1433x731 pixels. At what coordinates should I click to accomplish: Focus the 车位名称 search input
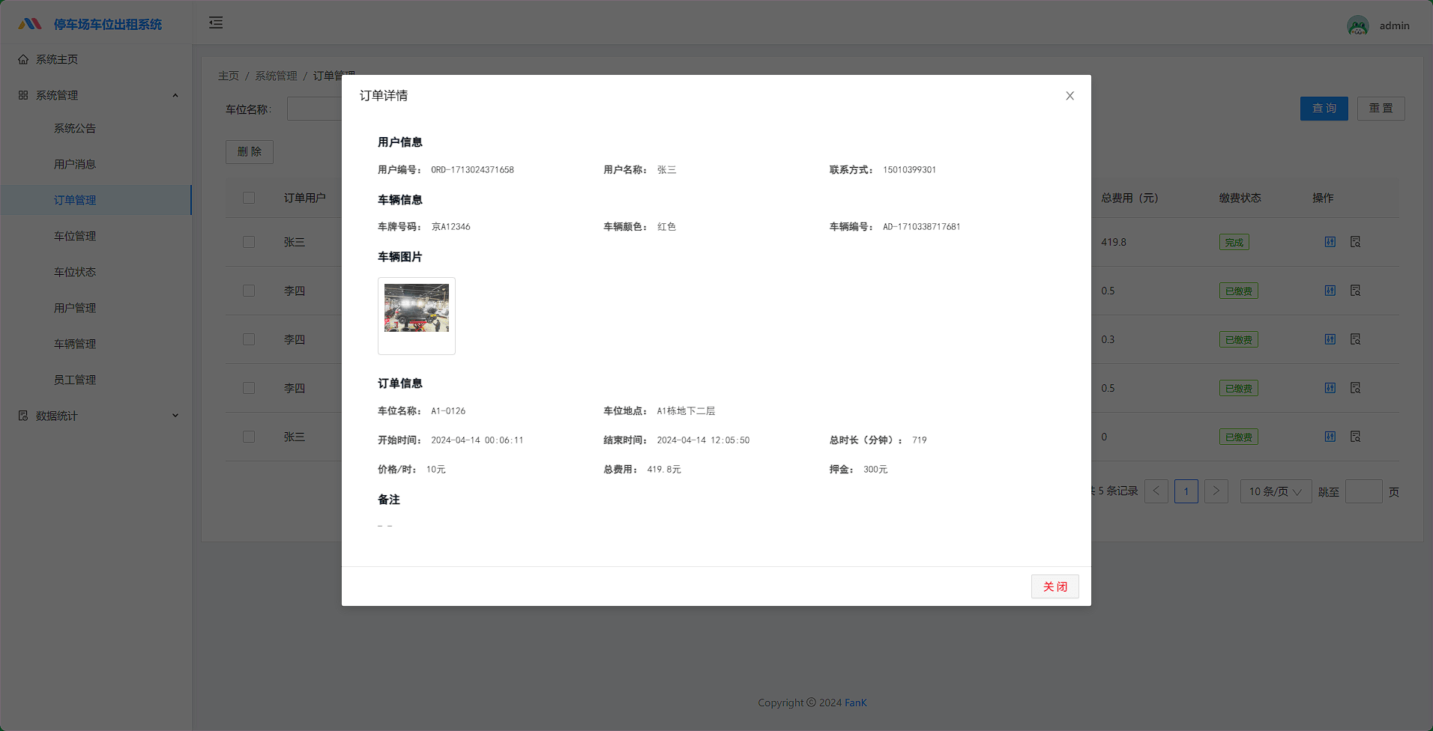[x=315, y=109]
